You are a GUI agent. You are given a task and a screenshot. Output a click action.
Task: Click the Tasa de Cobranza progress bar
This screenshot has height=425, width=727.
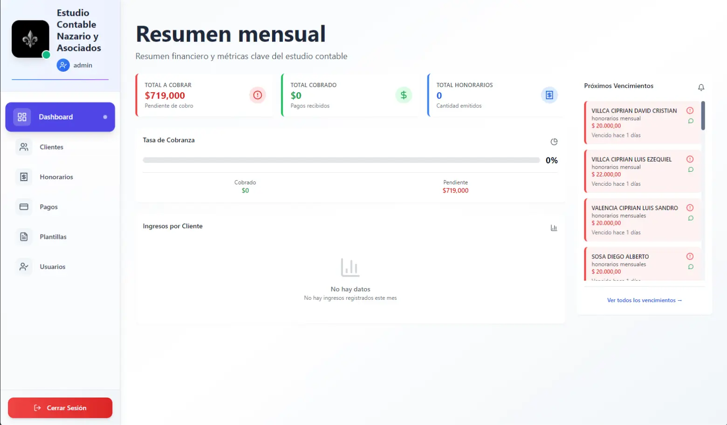(x=341, y=160)
